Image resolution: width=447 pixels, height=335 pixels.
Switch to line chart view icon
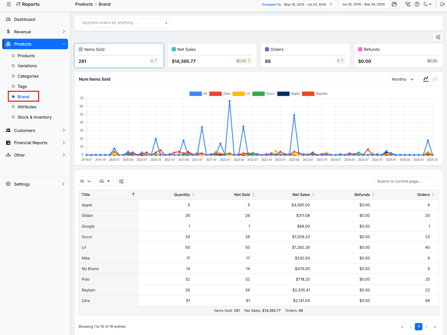(x=426, y=79)
